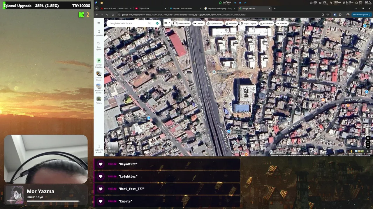Open the Google Maps hamburger menu
373x209 pixels.
coord(99,23)
